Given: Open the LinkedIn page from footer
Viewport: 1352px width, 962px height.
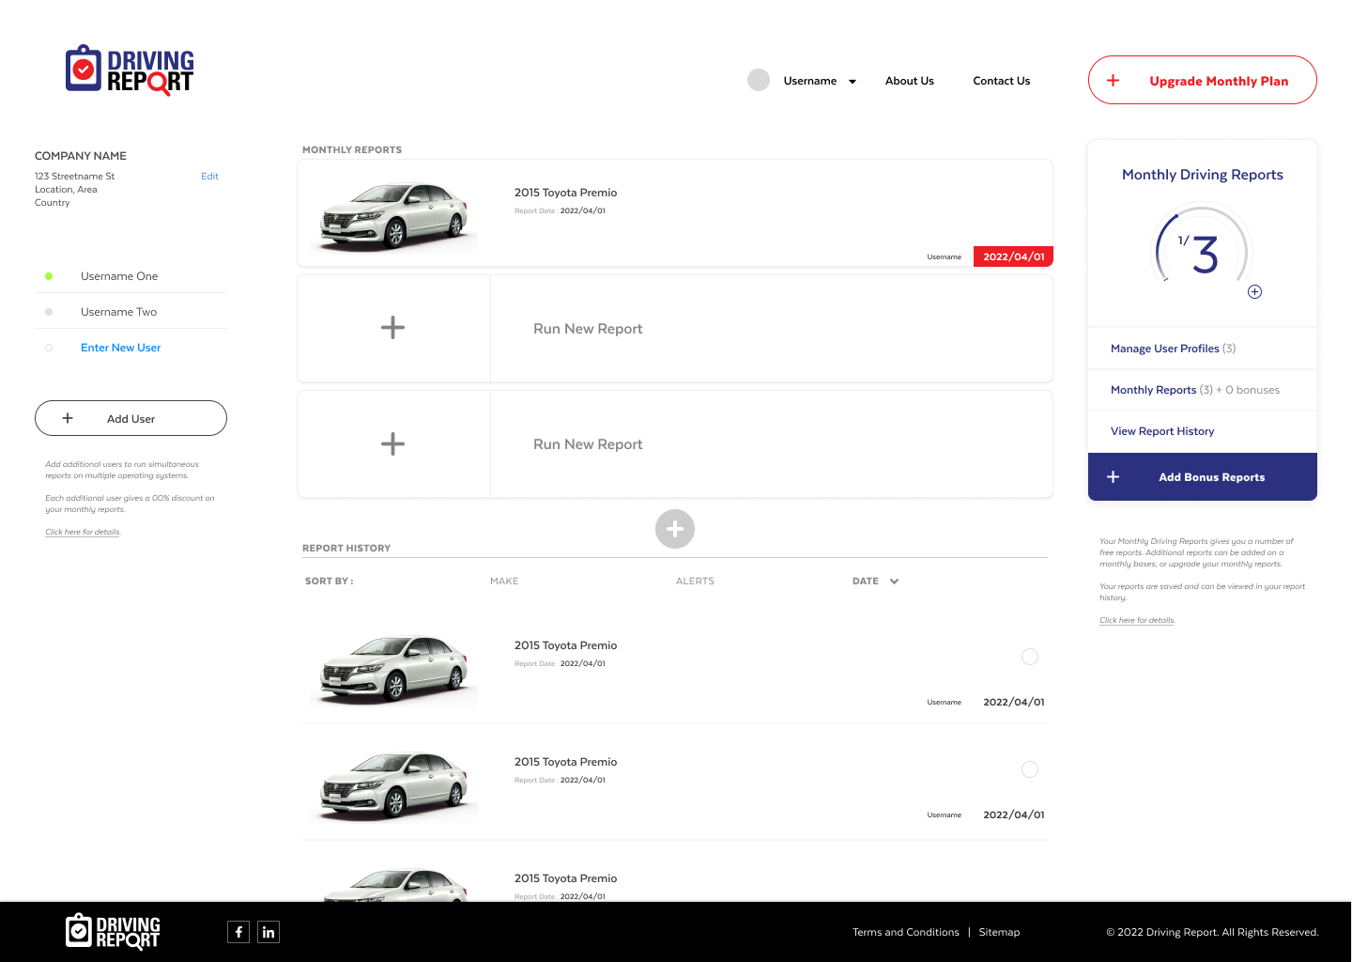Looking at the screenshot, I should tap(269, 932).
